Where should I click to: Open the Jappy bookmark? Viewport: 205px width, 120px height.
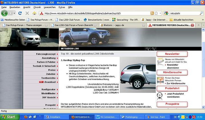click(155, 20)
